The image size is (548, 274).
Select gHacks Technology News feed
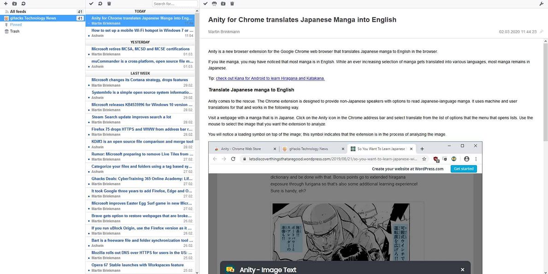(43, 18)
